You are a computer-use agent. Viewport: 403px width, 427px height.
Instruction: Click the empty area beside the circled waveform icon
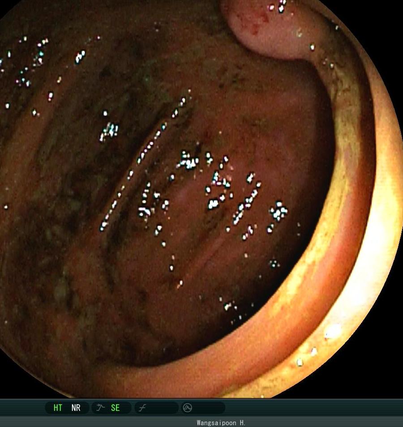coord(209,408)
